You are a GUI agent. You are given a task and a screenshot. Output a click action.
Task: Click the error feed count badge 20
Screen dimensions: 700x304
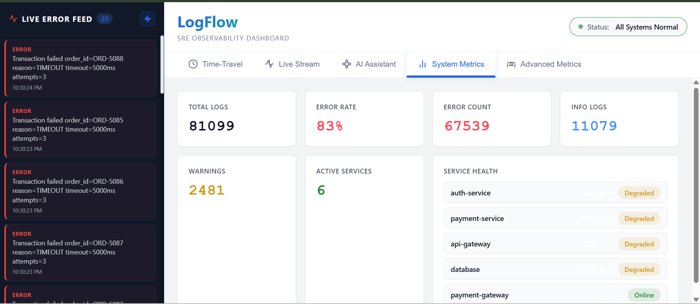(105, 19)
